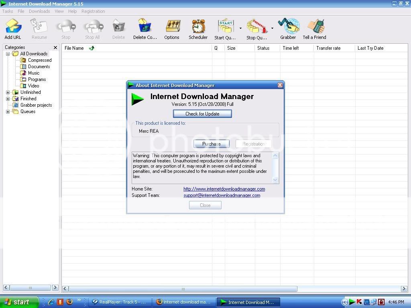Click the Close button in About dialog

tap(205, 205)
